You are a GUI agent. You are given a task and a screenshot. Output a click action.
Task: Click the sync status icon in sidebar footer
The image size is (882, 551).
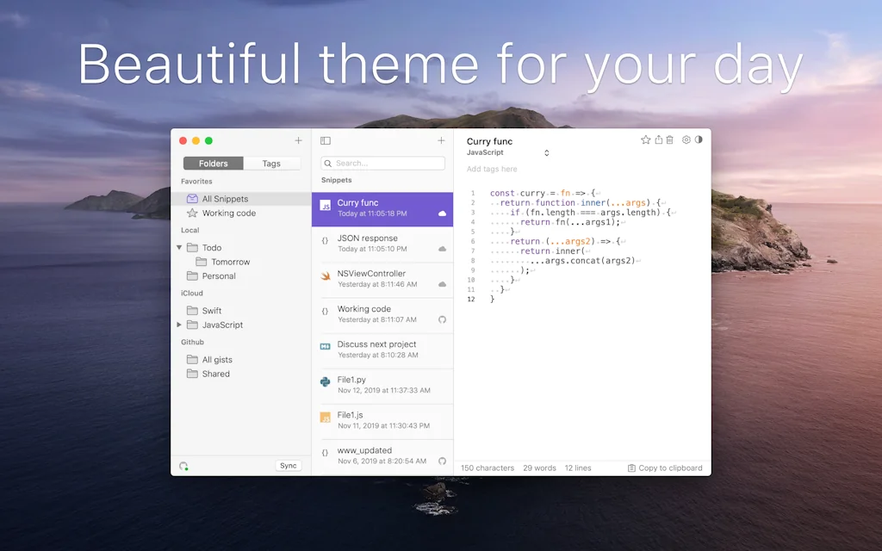tap(183, 466)
